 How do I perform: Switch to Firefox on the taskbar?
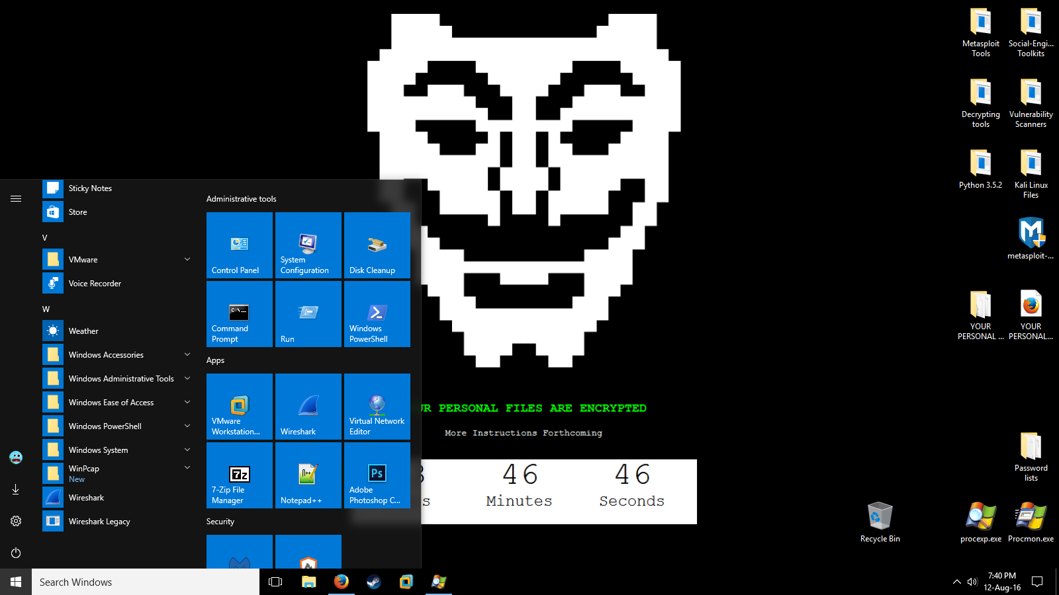[342, 582]
